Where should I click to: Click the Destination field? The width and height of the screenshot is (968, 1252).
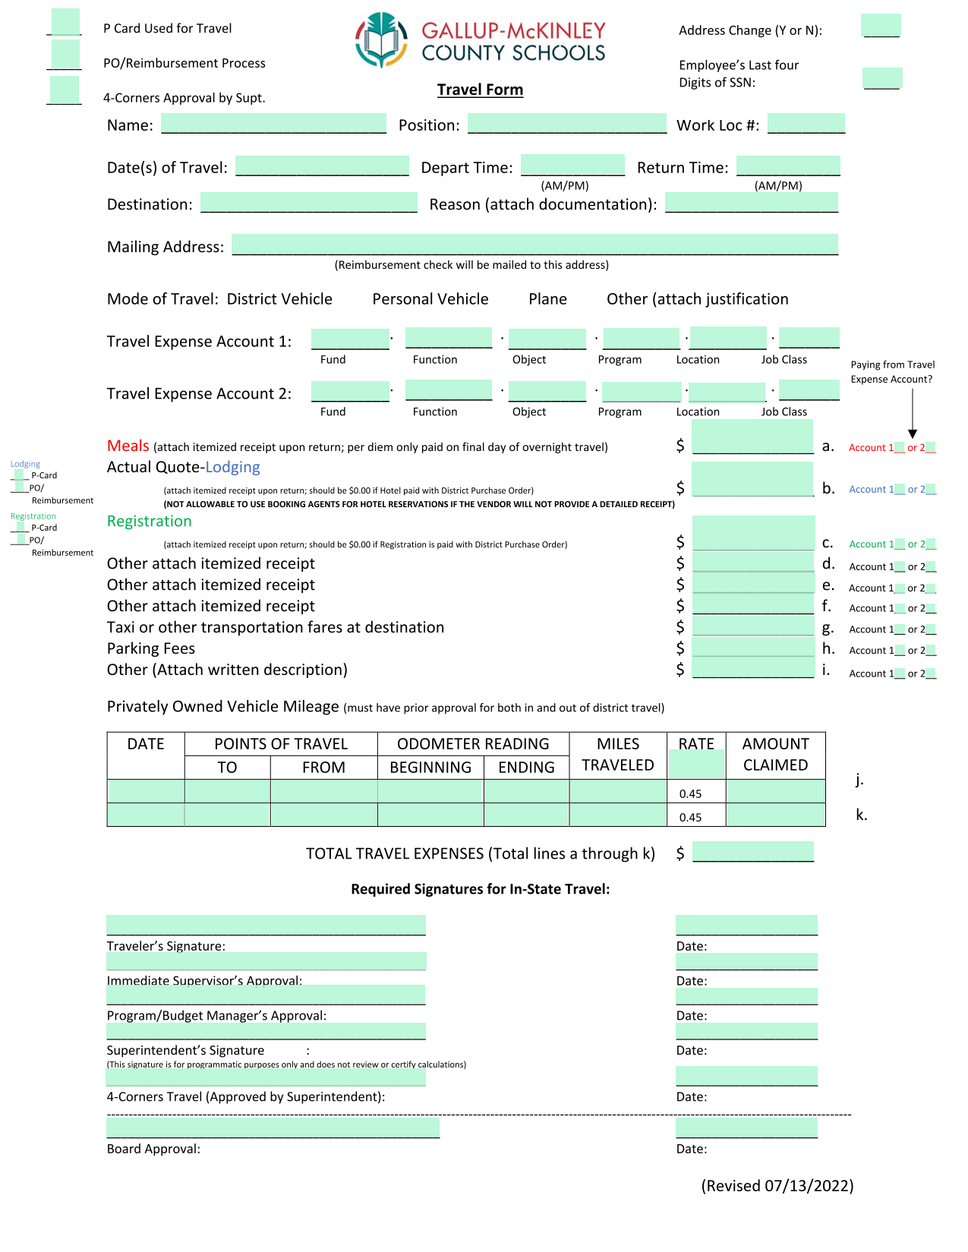click(309, 202)
